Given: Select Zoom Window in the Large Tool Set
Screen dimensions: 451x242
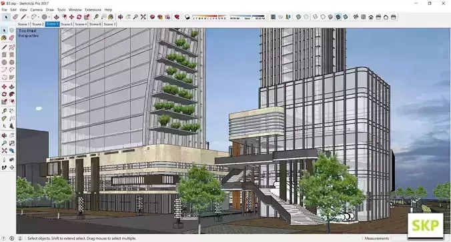Looking at the screenshot, I should pos(11,143).
